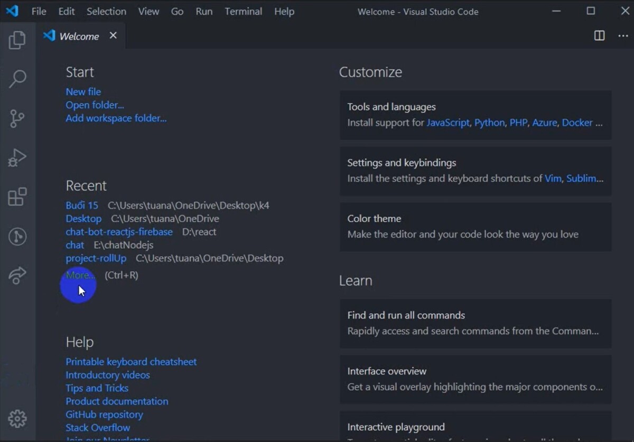
Task: Install Azure tools support
Action: tap(545, 123)
